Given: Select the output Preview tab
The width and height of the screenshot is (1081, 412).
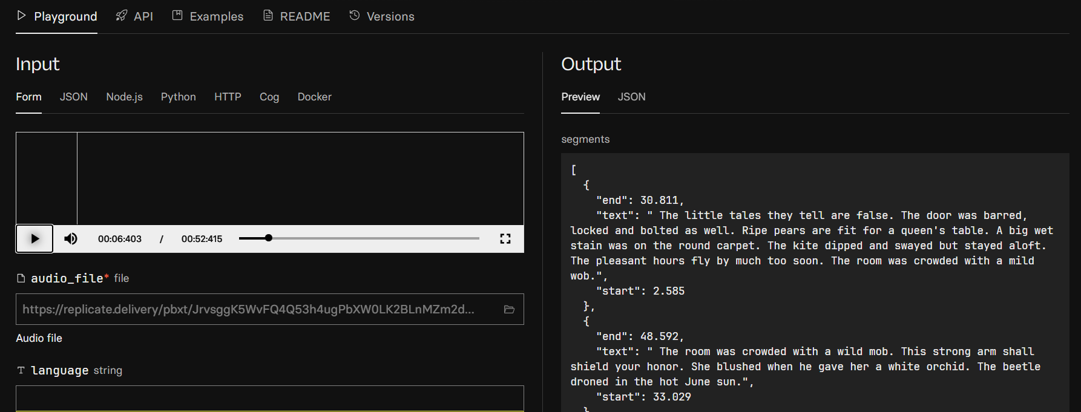Looking at the screenshot, I should point(580,97).
